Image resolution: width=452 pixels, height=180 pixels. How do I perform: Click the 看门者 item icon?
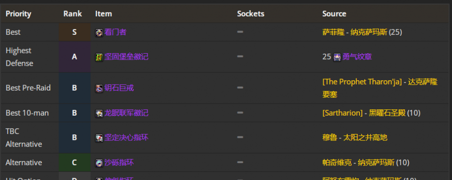[99, 32]
